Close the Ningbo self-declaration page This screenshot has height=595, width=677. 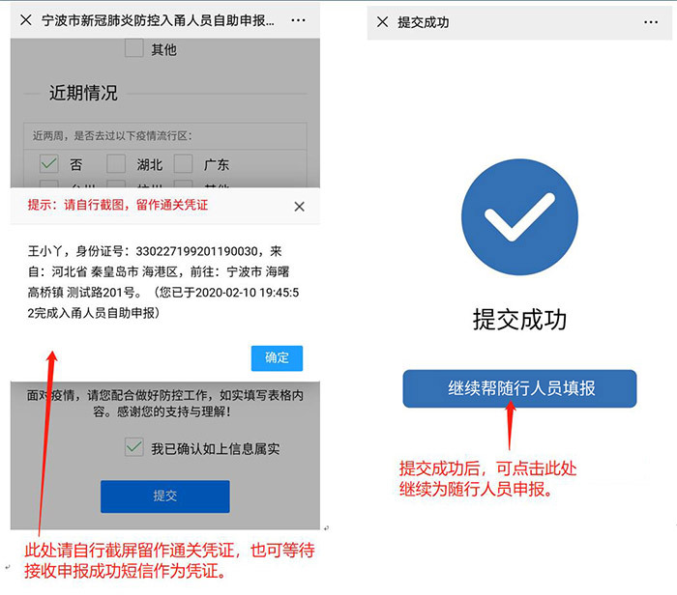coord(26,20)
